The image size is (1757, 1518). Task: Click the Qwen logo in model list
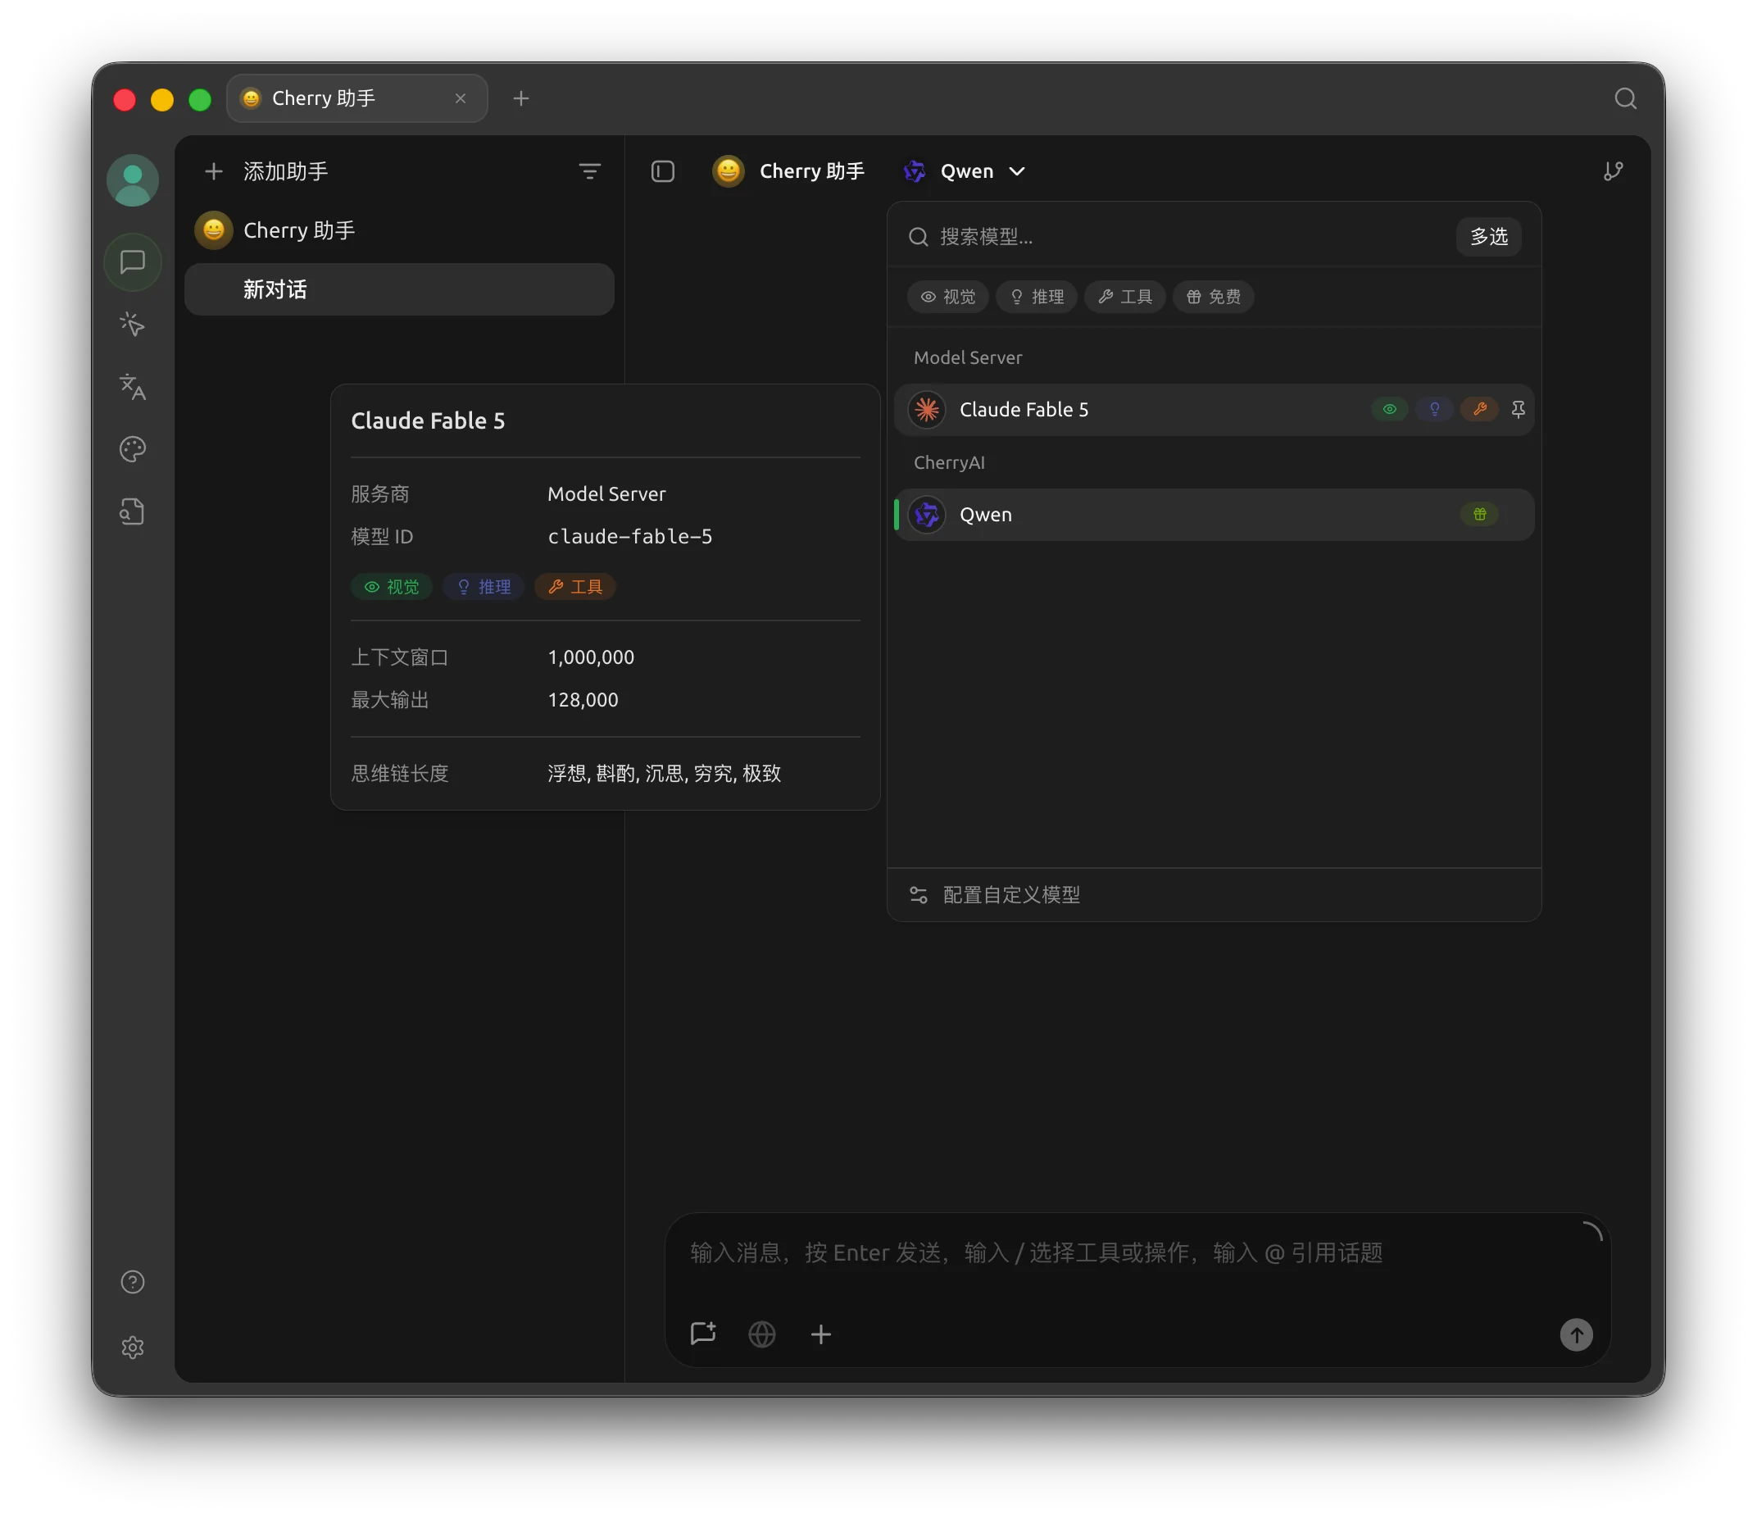[x=927, y=515]
